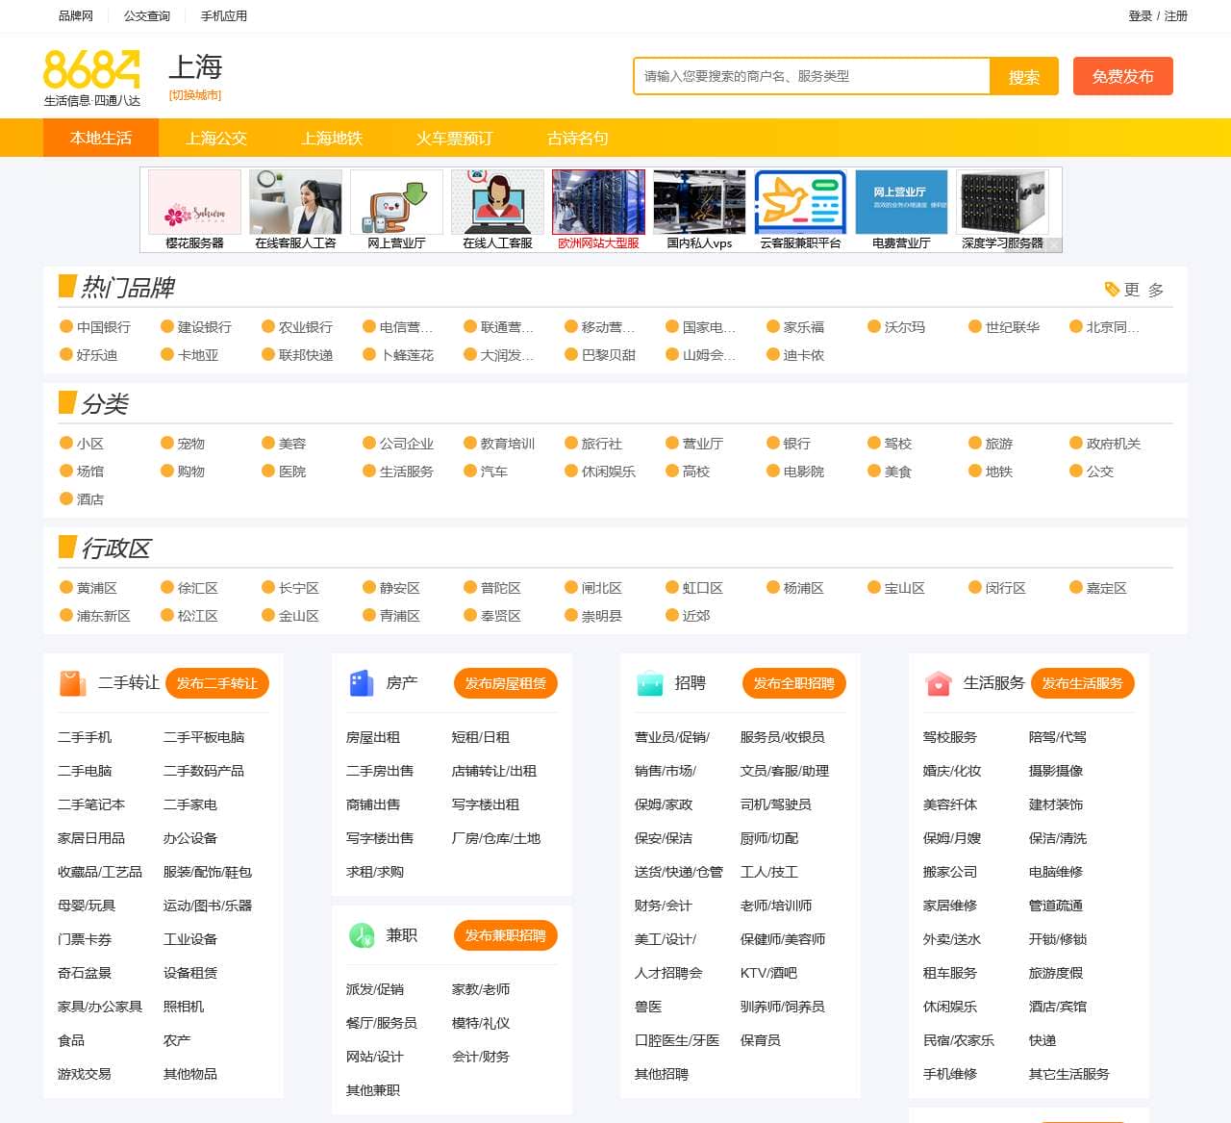Switch to the 上海公交 tab
This screenshot has height=1123, width=1231.
pos(216,138)
